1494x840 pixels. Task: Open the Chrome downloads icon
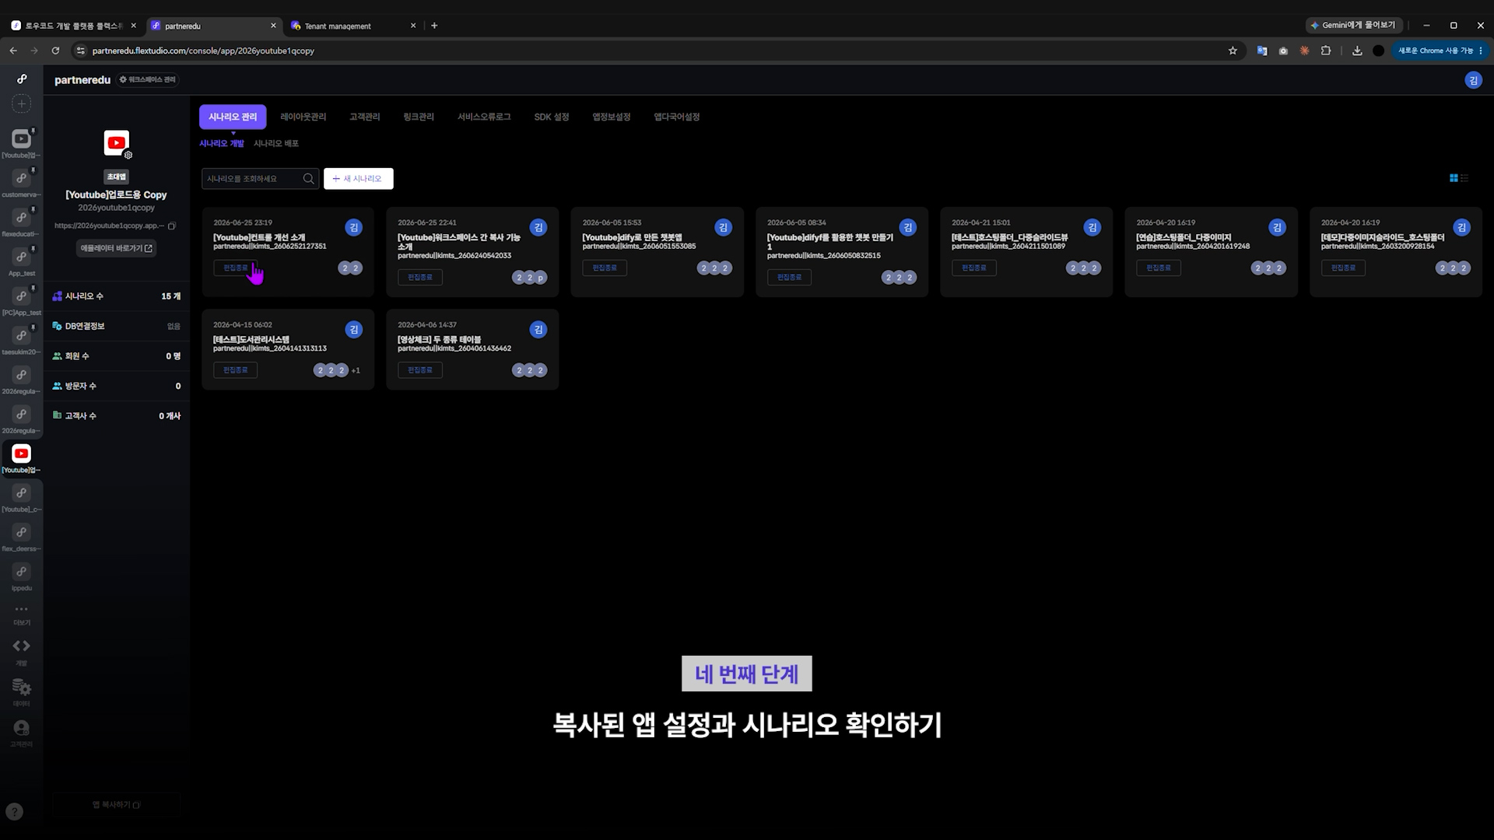coord(1357,51)
